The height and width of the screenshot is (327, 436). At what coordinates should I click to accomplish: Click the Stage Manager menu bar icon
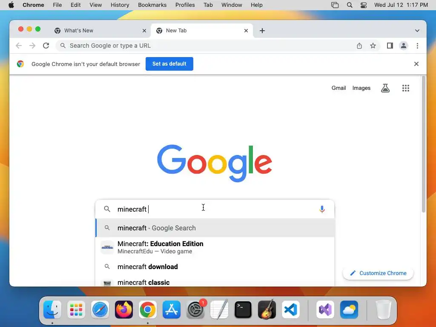(335, 5)
